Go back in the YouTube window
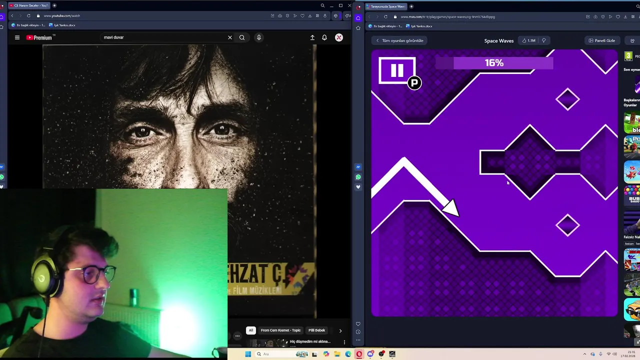 pos(12,16)
